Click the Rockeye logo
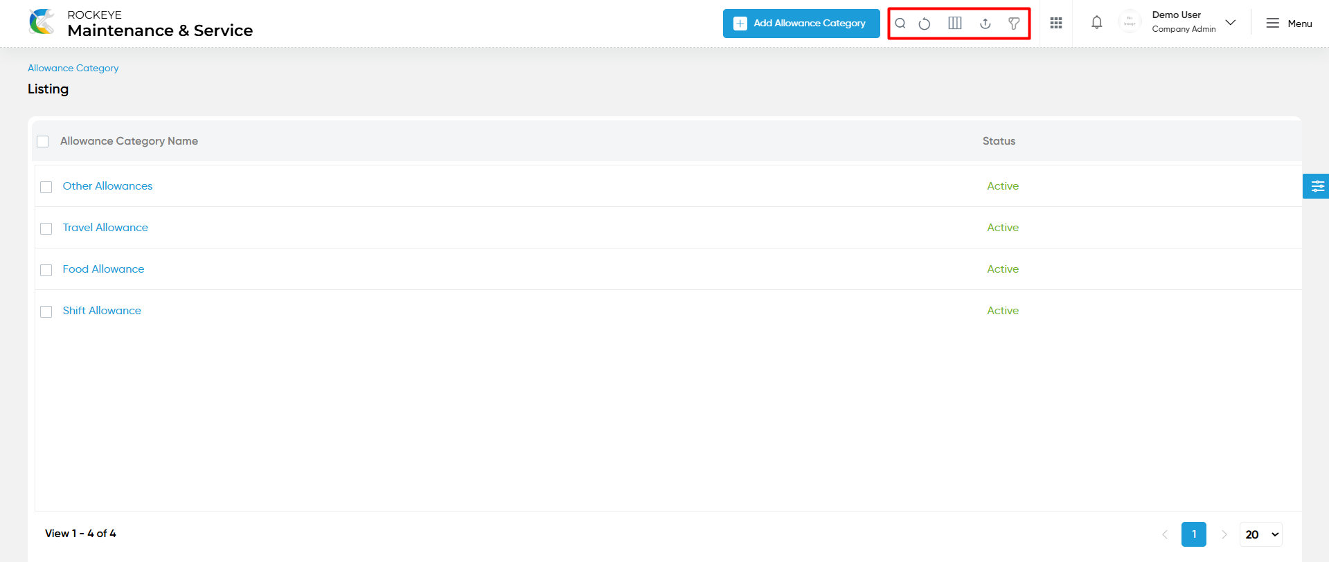 coord(42,22)
